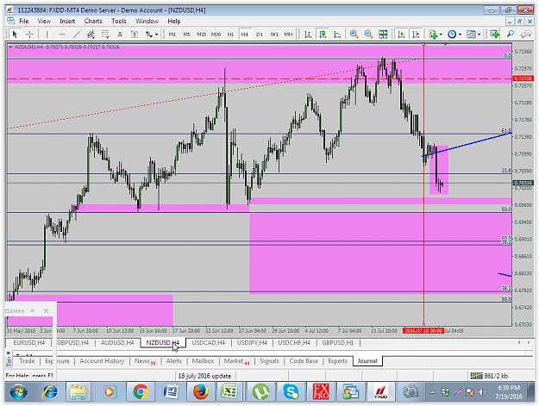Image resolution: width=539 pixels, height=406 pixels.
Task: Switch to H1 timeframe
Action: (x=230, y=34)
